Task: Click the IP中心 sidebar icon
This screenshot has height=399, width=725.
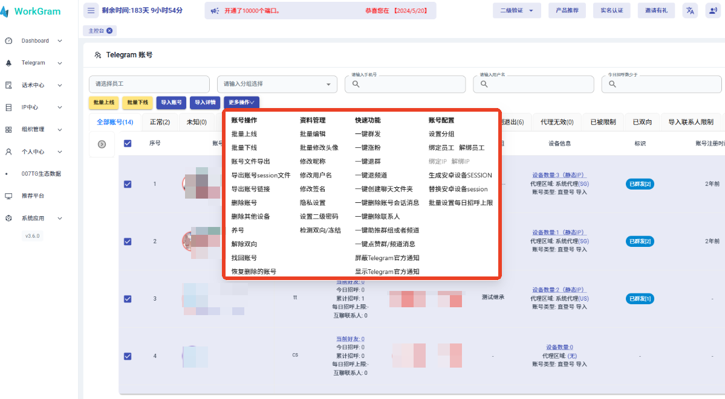Action: point(8,107)
